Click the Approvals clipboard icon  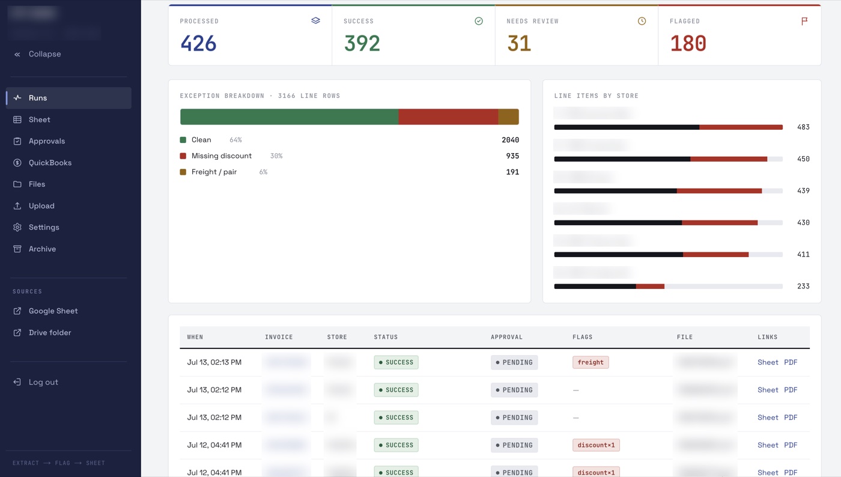pos(17,141)
